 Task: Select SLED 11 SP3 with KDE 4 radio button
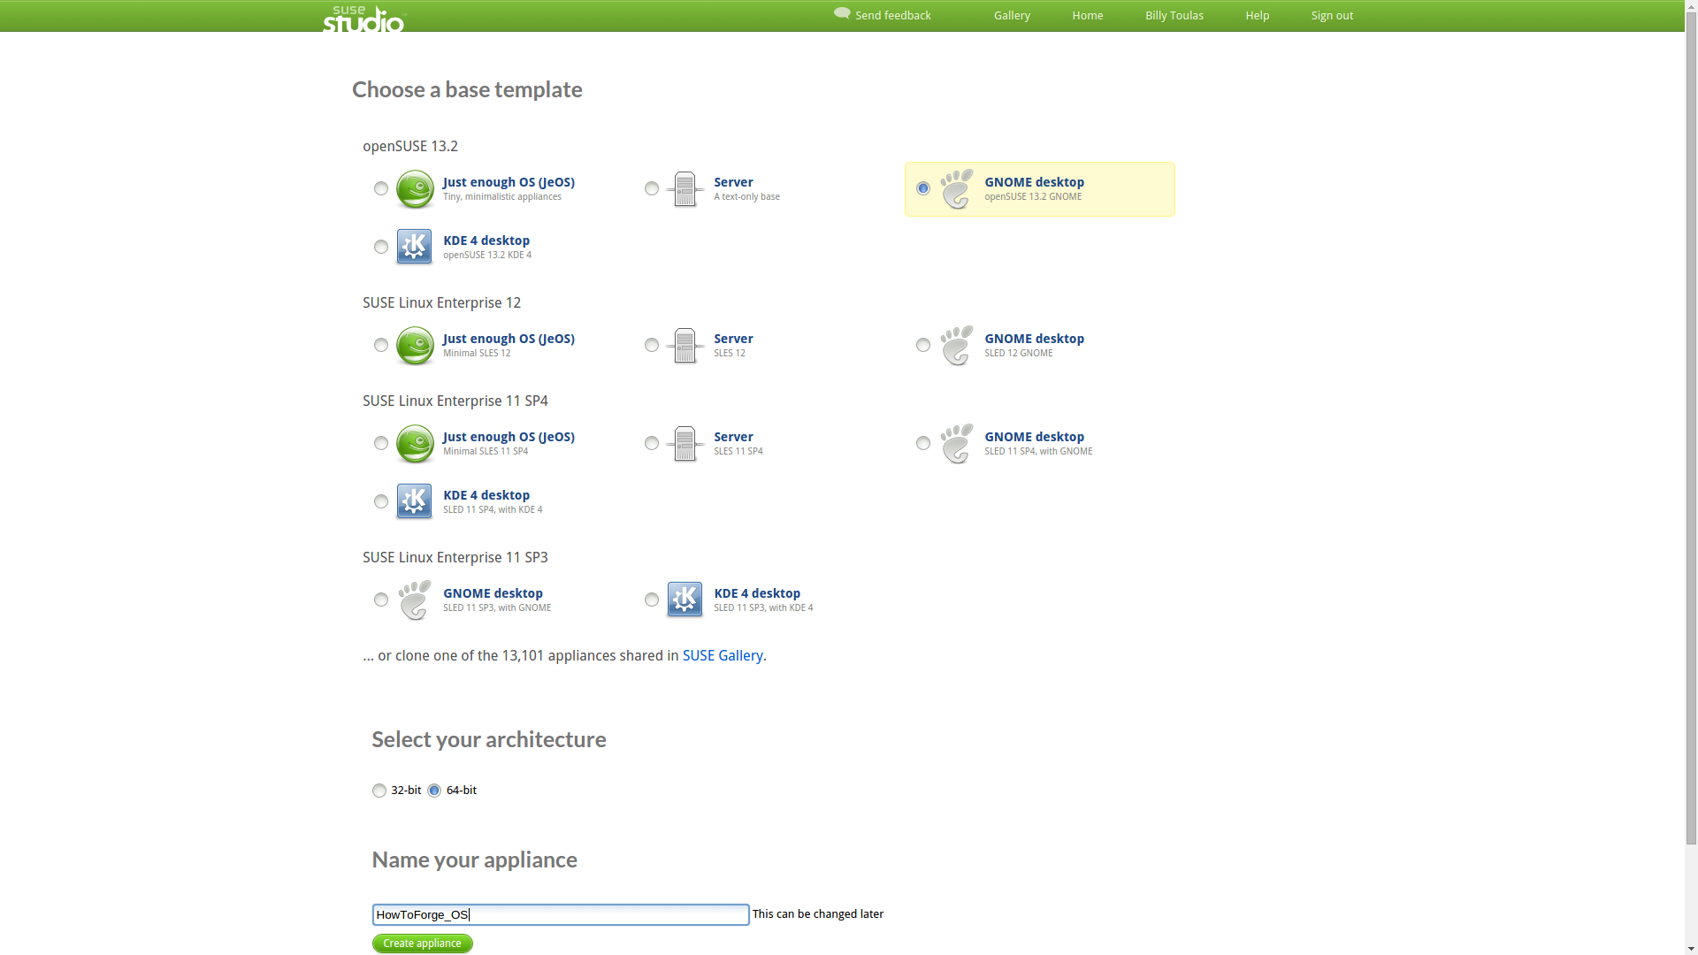[652, 600]
